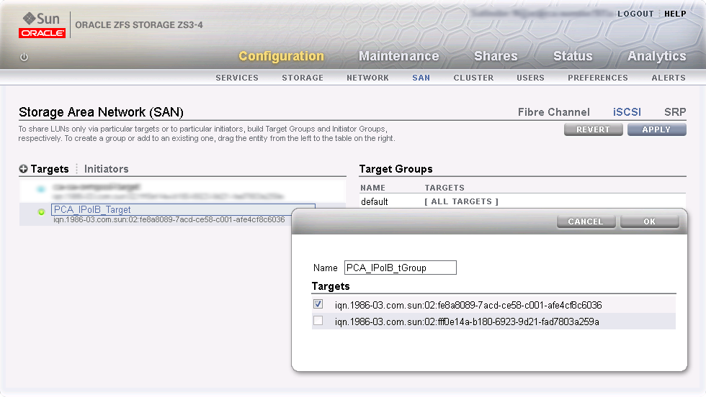Click the NAME column header in Target Groups
Viewport: 706px width, 397px height.
click(x=373, y=188)
